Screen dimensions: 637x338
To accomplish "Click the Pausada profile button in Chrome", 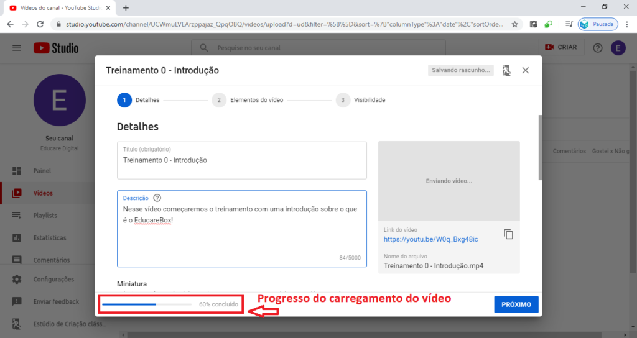I will (598, 24).
